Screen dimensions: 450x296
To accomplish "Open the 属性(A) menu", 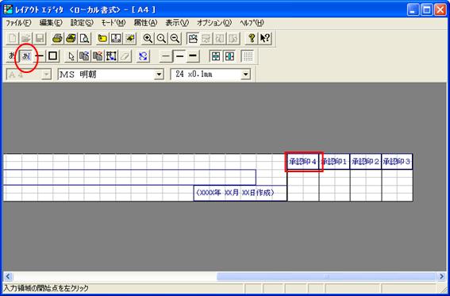I will click(x=145, y=23).
